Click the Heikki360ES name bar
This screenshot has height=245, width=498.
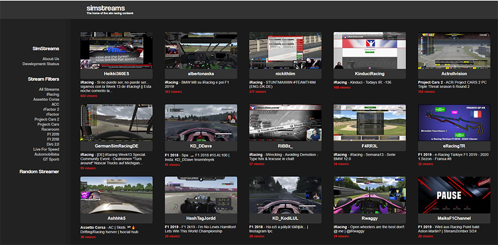tap(116, 74)
